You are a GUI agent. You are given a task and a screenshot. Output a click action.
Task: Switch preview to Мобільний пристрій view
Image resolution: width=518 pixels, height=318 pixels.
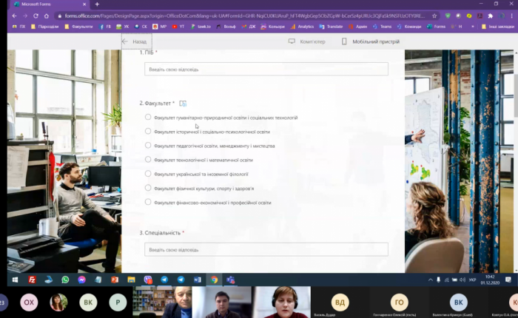pyautogui.click(x=370, y=41)
